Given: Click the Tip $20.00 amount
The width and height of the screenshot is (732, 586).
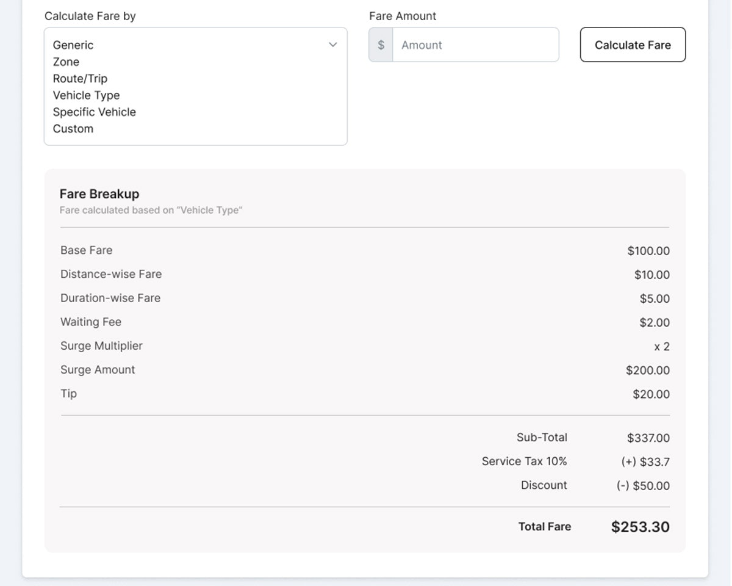Looking at the screenshot, I should point(651,394).
